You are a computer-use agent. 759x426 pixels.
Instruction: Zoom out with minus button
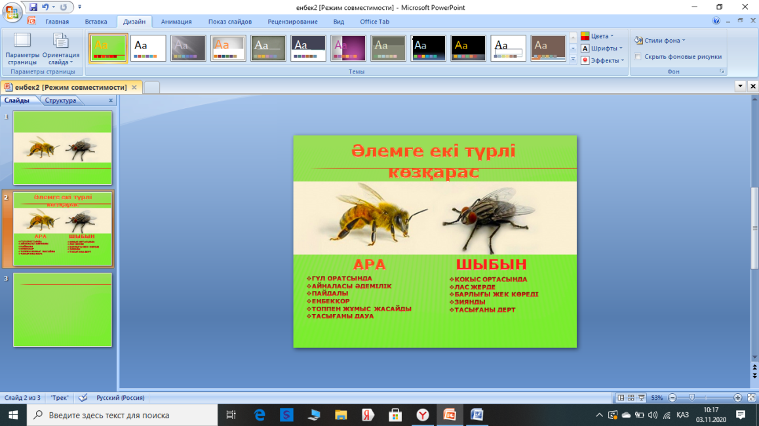(672, 397)
